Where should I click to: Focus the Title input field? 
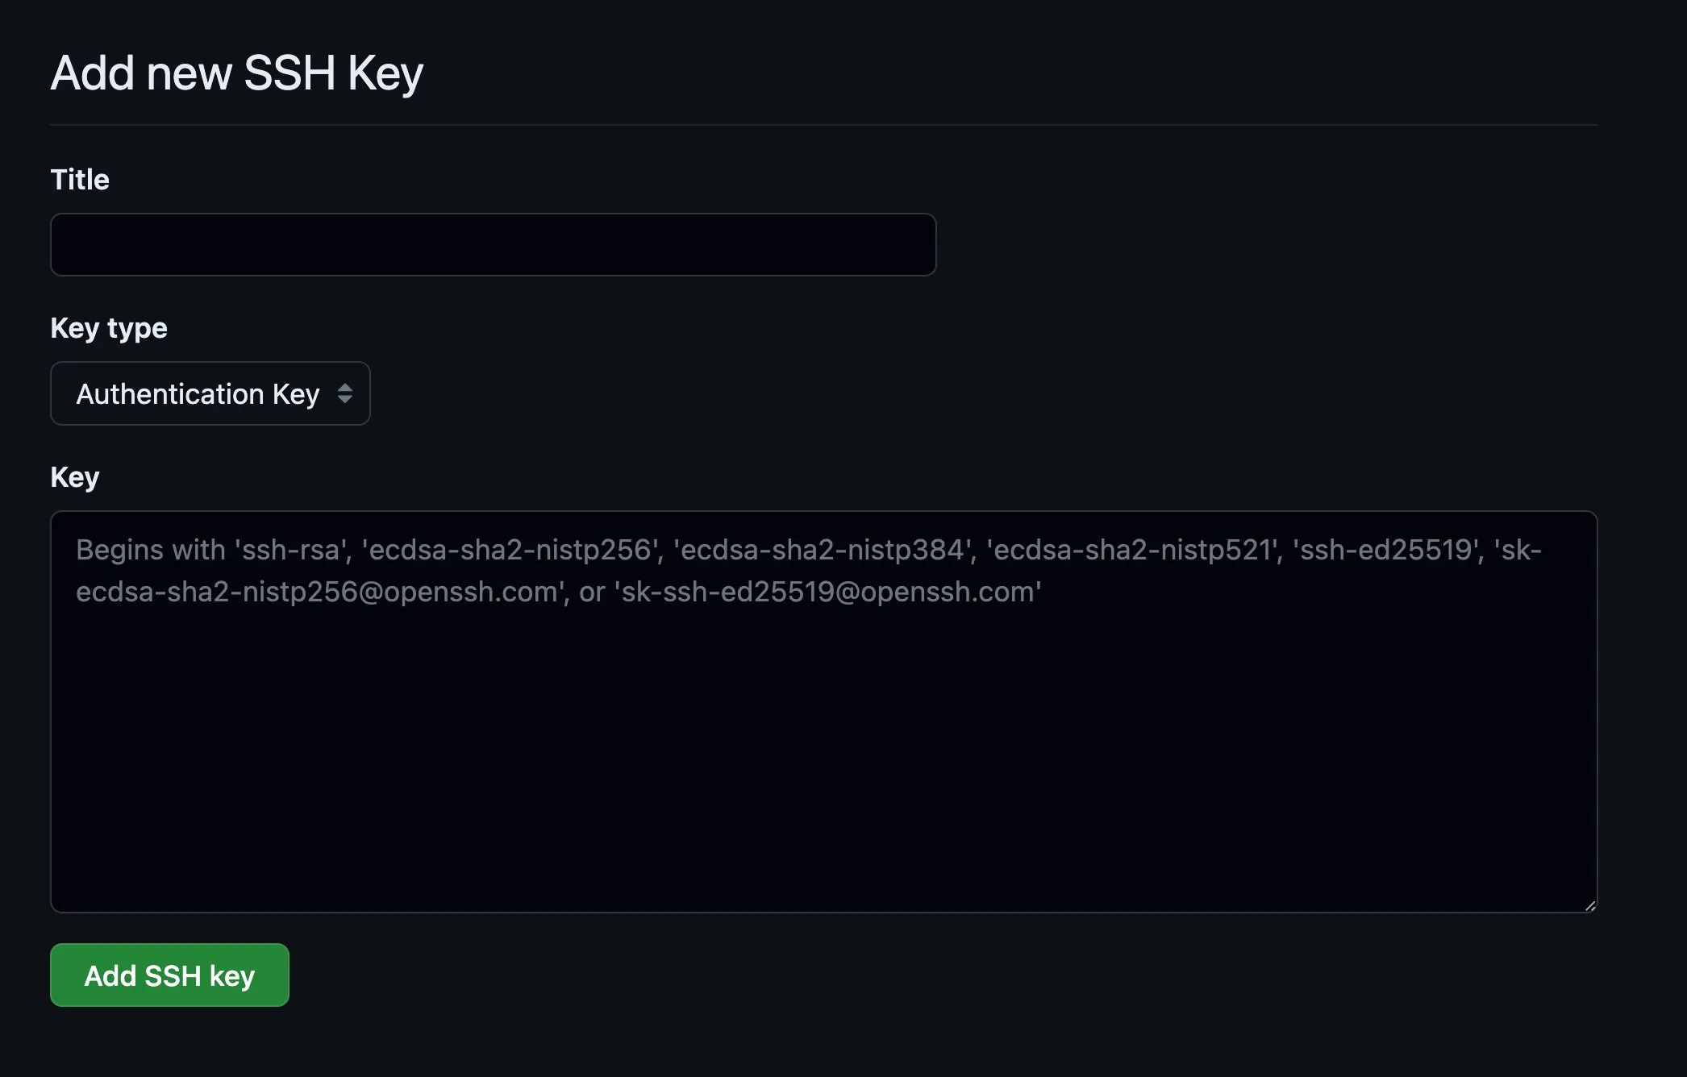(493, 244)
